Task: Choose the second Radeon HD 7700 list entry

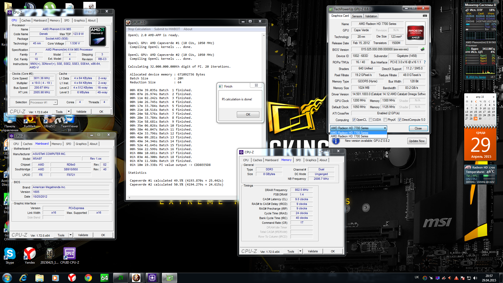Action: 358,136
